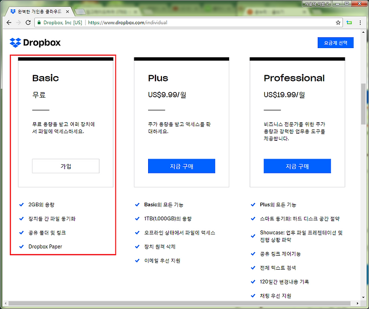Click checkmark beside Basic의 모든 기능
This screenshot has height=309, width=369.
point(137,205)
